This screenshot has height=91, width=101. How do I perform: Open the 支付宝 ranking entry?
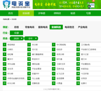coord(35,49)
